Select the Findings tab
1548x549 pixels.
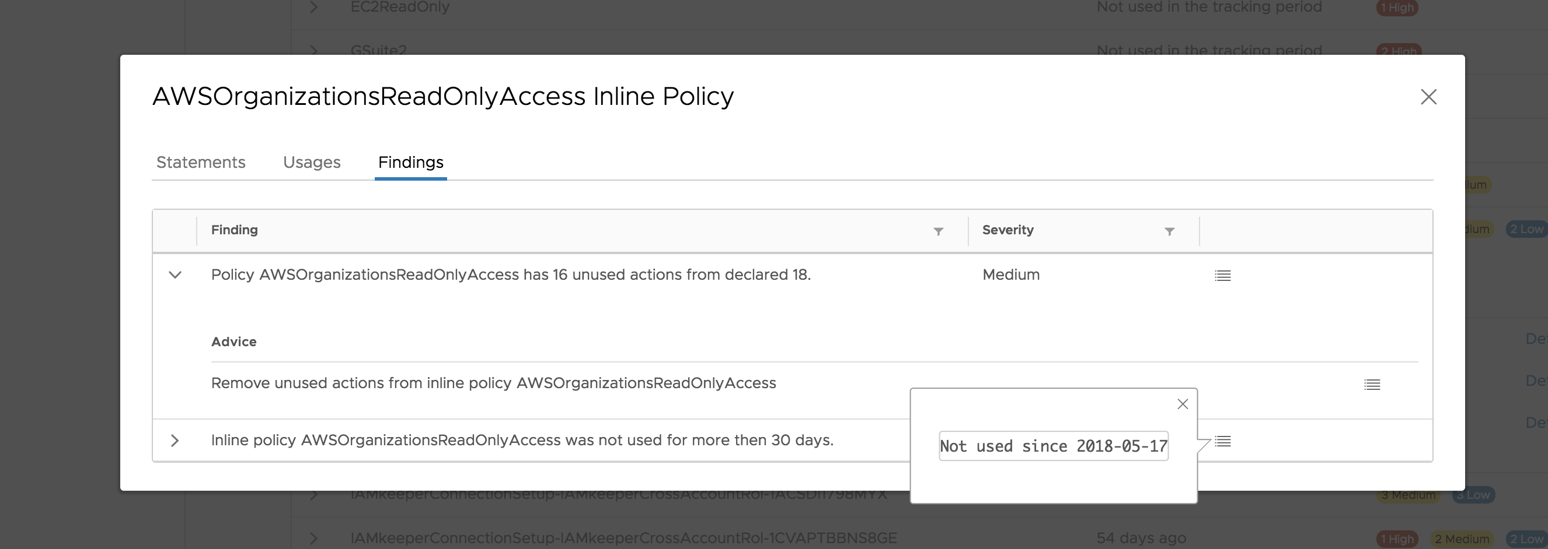point(410,162)
